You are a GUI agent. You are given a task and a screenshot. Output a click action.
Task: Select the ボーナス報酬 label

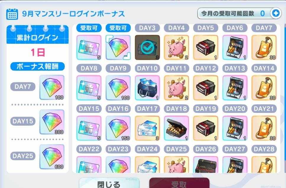coord(37,67)
